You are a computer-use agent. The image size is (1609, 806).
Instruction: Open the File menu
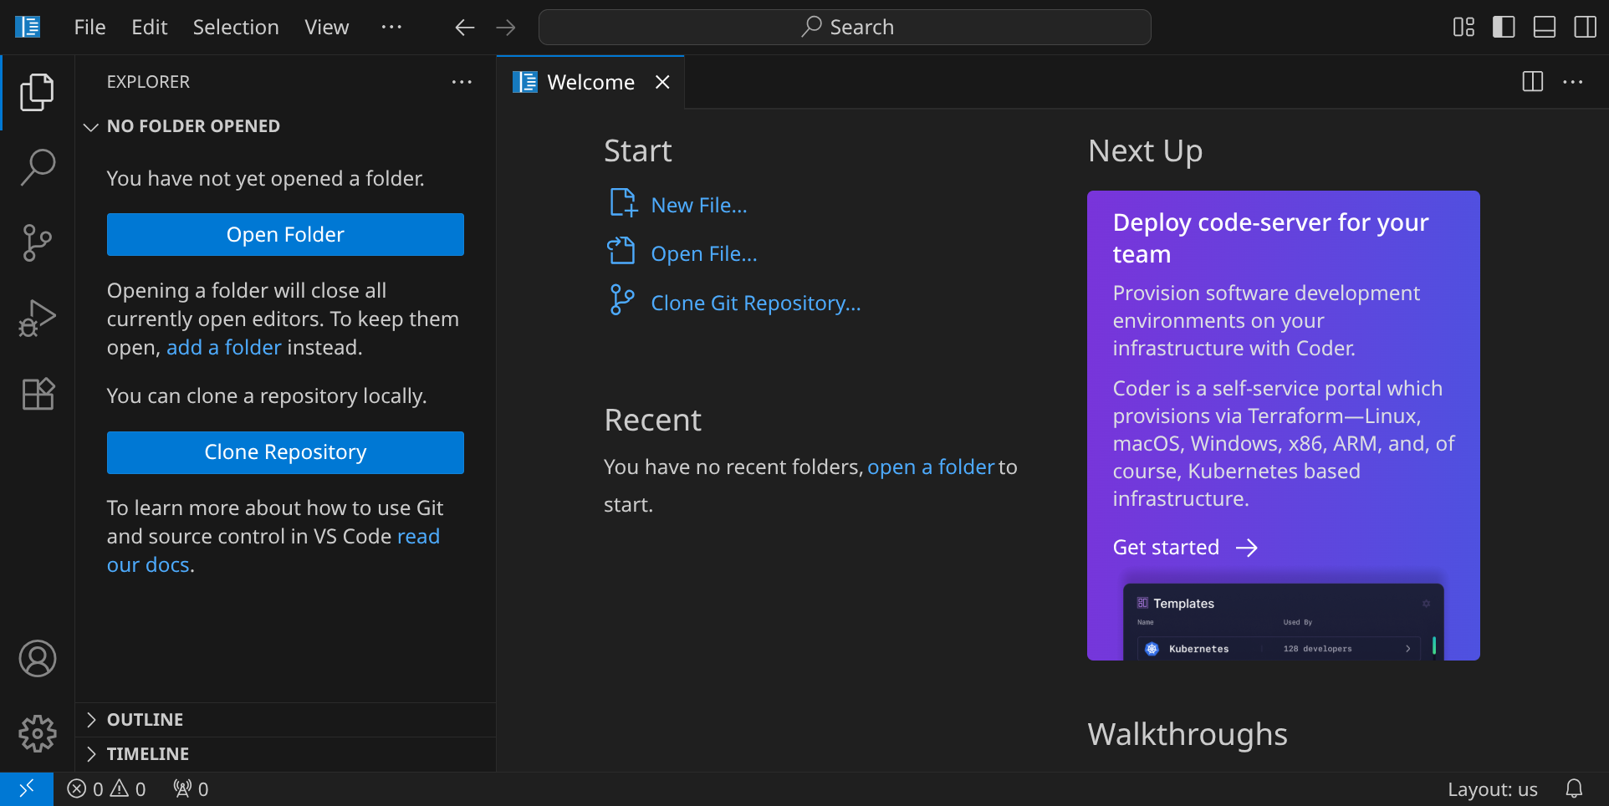tap(89, 28)
